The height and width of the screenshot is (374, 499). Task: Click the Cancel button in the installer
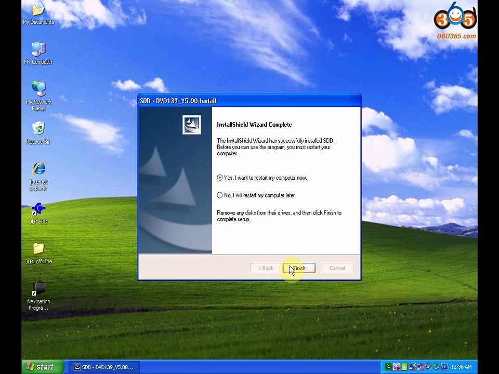click(337, 268)
